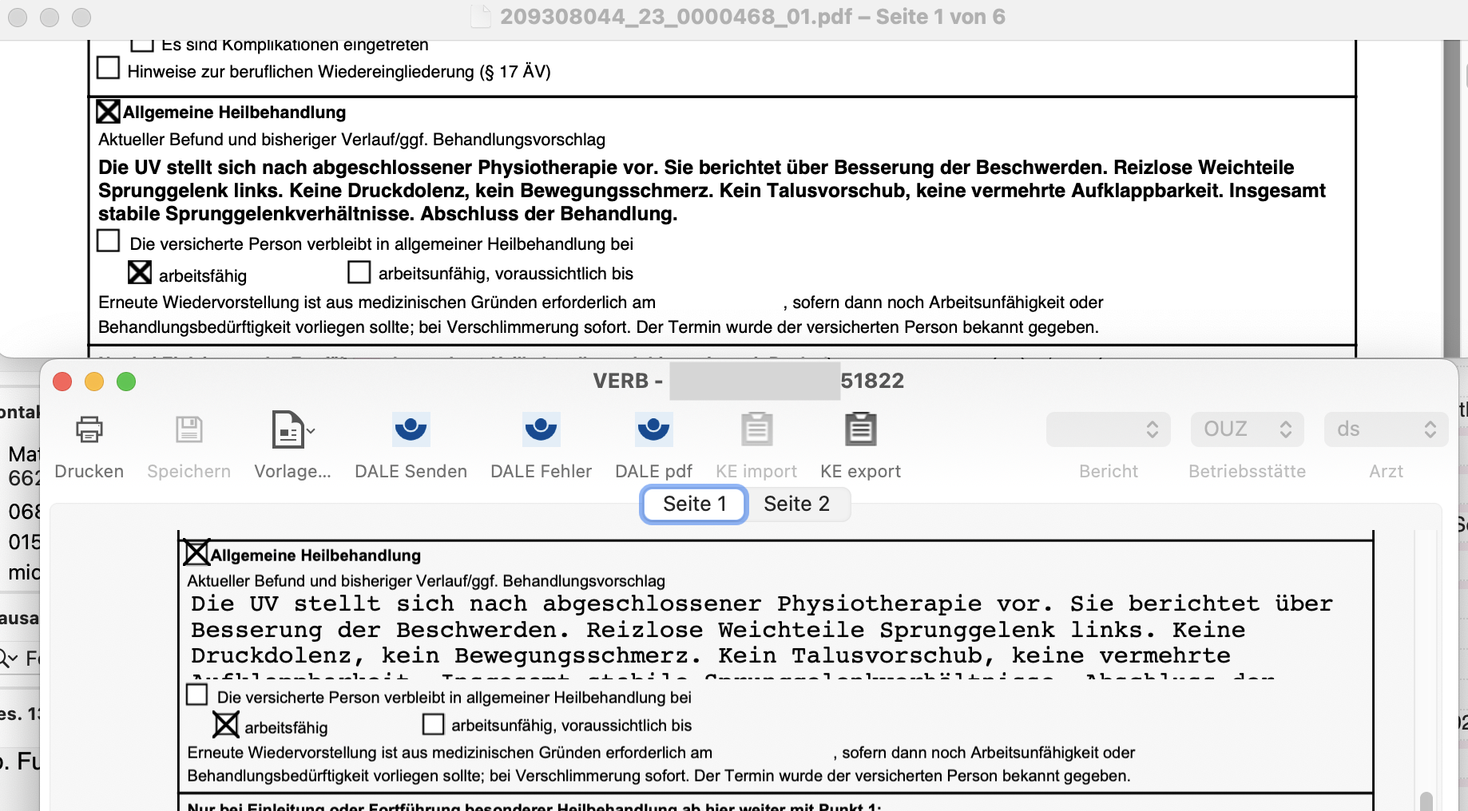Click the 'Es sind Komplikationen eingetreten' checkbox

point(141,45)
